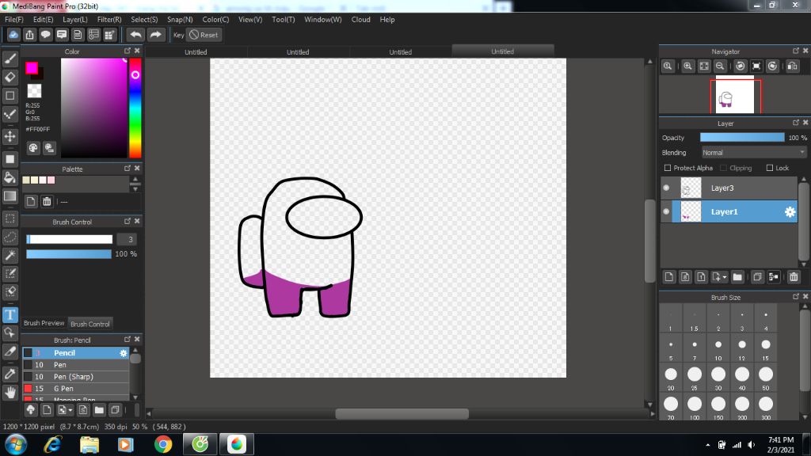Select the Text tool
Screen dimensions: 811x456
10,315
